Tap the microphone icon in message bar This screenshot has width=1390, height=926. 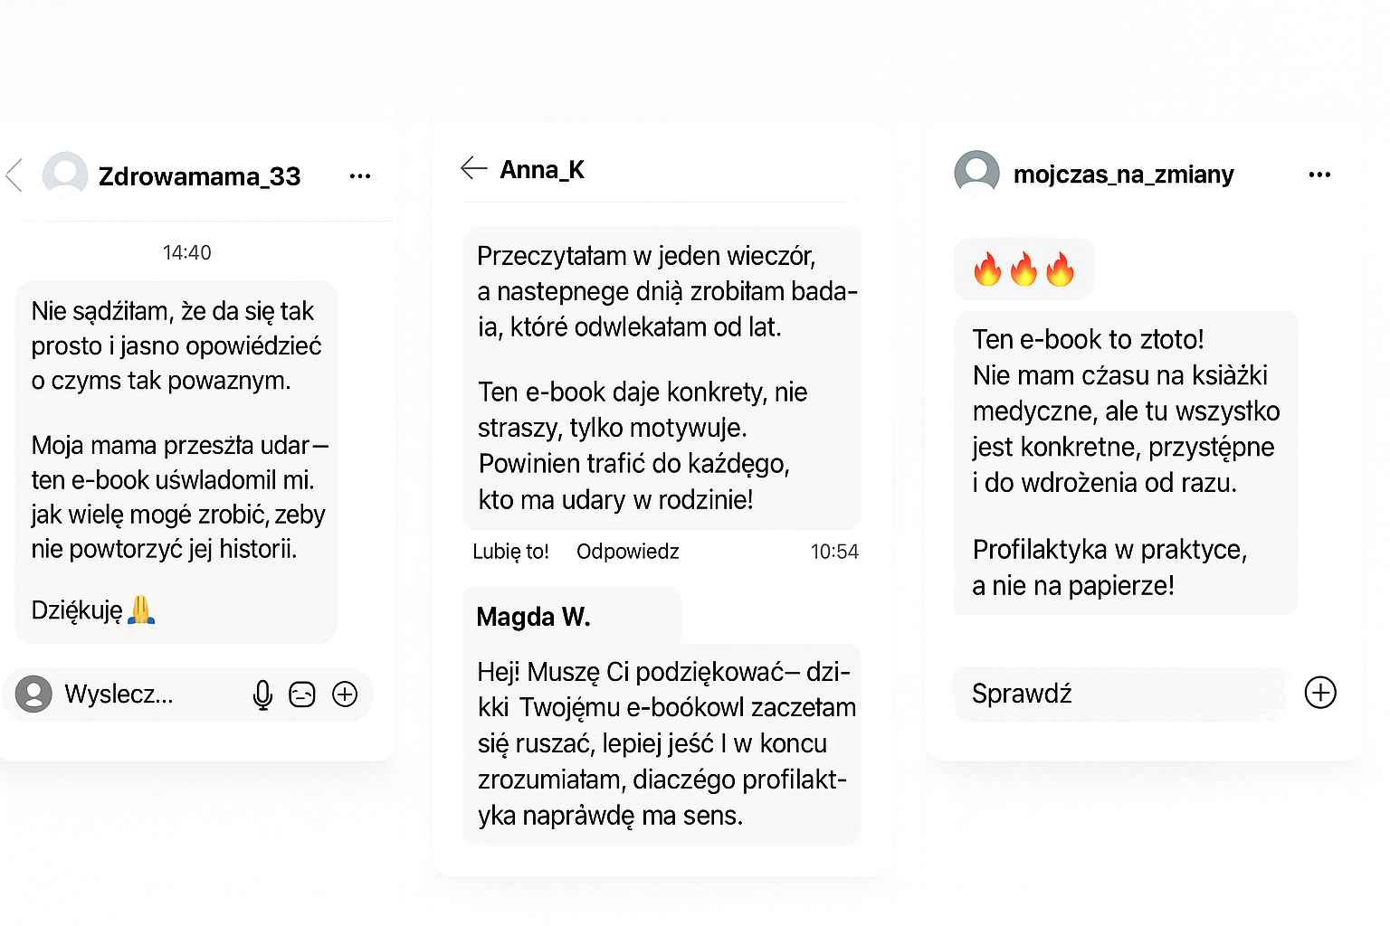262,694
